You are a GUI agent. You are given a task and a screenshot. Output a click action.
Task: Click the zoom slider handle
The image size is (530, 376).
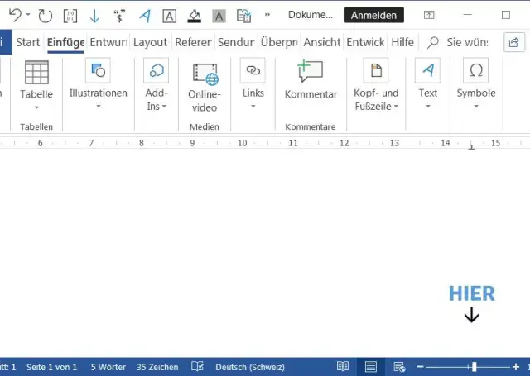click(x=474, y=367)
